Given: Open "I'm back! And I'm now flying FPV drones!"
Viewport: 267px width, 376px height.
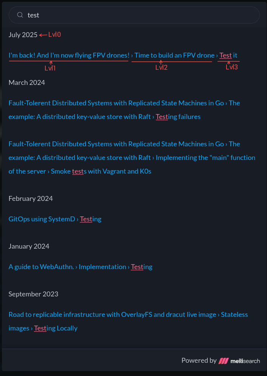Looking at the screenshot, I should coord(69,55).
